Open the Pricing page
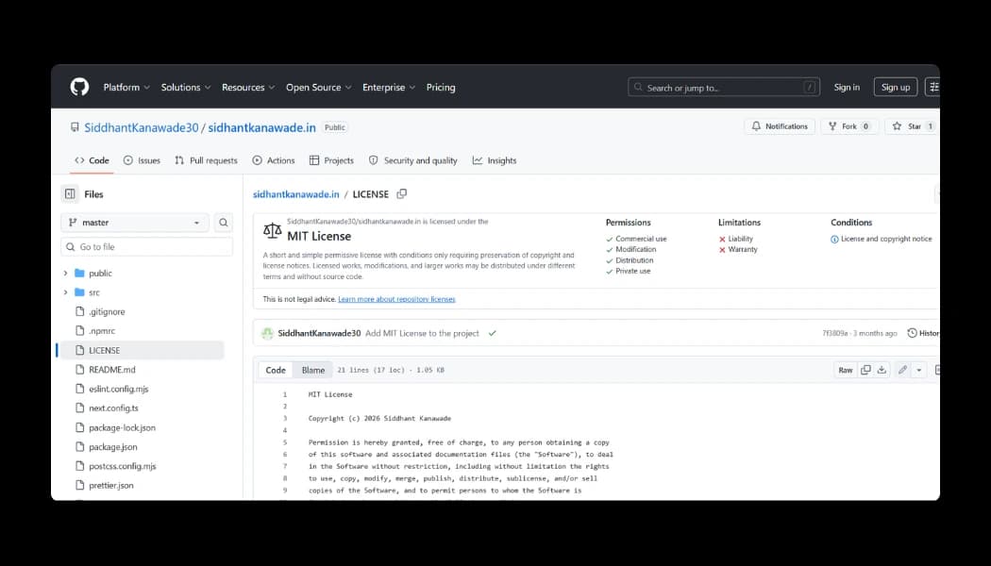991x566 pixels. (x=441, y=87)
